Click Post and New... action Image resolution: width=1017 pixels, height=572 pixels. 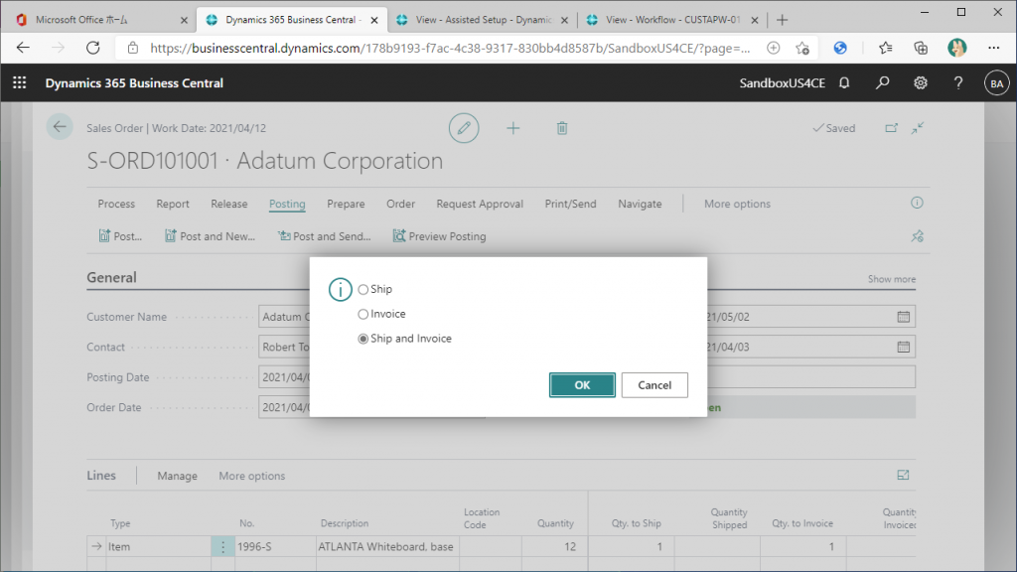[x=210, y=236]
